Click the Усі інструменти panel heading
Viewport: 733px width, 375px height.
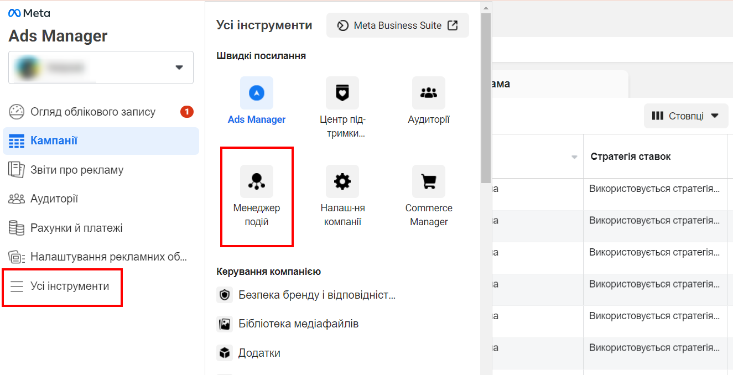click(264, 25)
